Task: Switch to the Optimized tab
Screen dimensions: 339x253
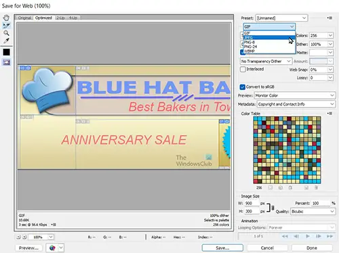Action: click(43, 18)
